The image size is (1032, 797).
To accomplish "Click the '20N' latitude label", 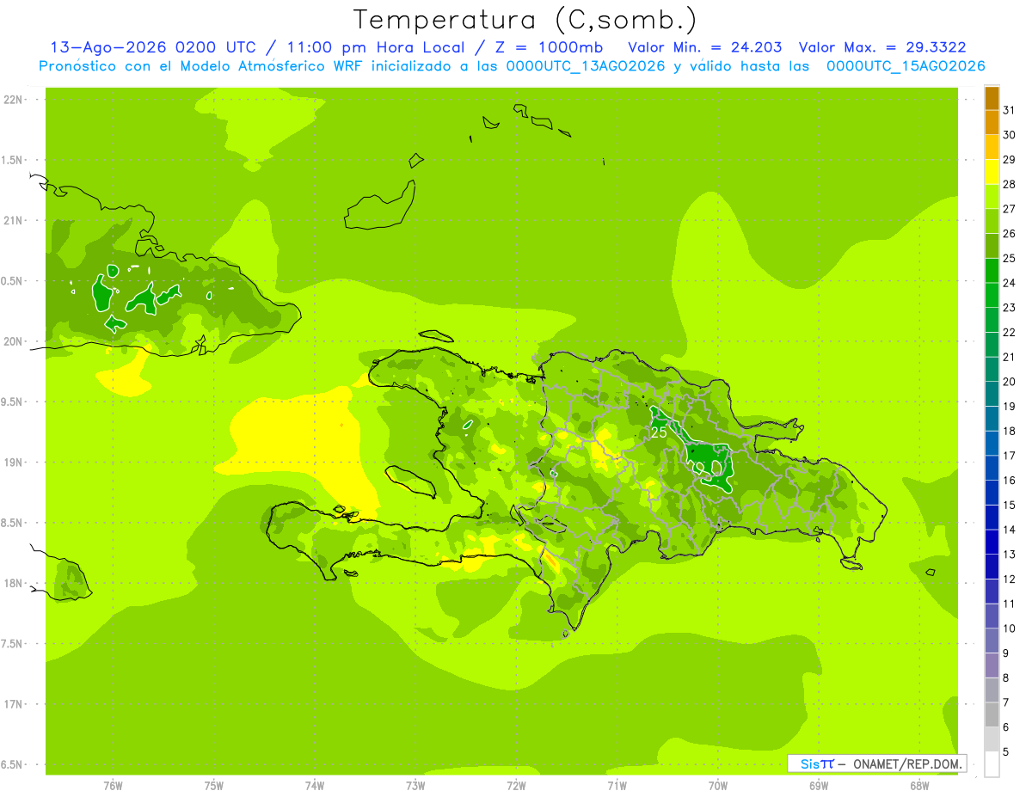I will (13, 341).
